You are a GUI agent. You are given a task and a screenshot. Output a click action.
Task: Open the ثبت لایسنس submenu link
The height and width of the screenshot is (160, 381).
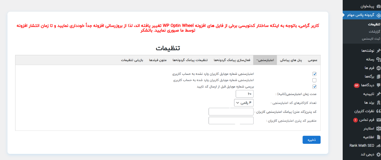[x=371, y=38]
